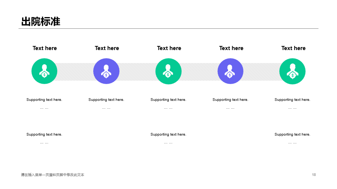Select lower 'Supporting text here.' in first column

[44, 134]
